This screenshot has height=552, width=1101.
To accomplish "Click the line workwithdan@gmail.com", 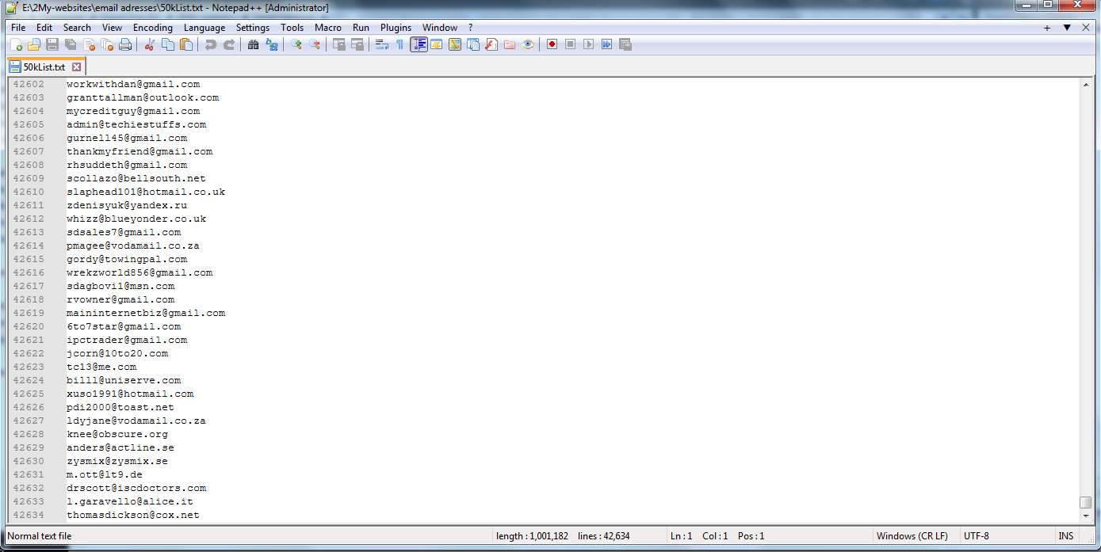I will pyautogui.click(x=133, y=84).
